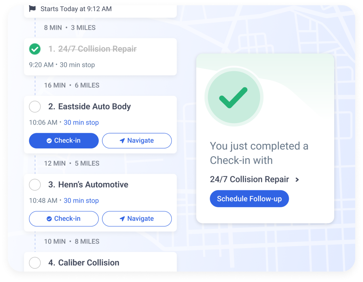The height and width of the screenshot is (282, 363).
Task: Click the flag icon beside Starts Today
Action: pyautogui.click(x=32, y=8)
